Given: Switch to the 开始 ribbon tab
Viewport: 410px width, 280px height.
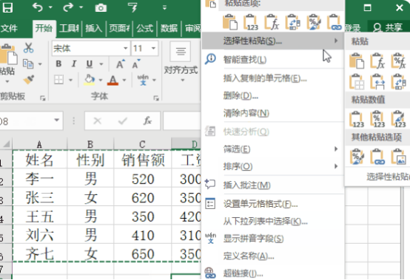Looking at the screenshot, I should (44, 28).
